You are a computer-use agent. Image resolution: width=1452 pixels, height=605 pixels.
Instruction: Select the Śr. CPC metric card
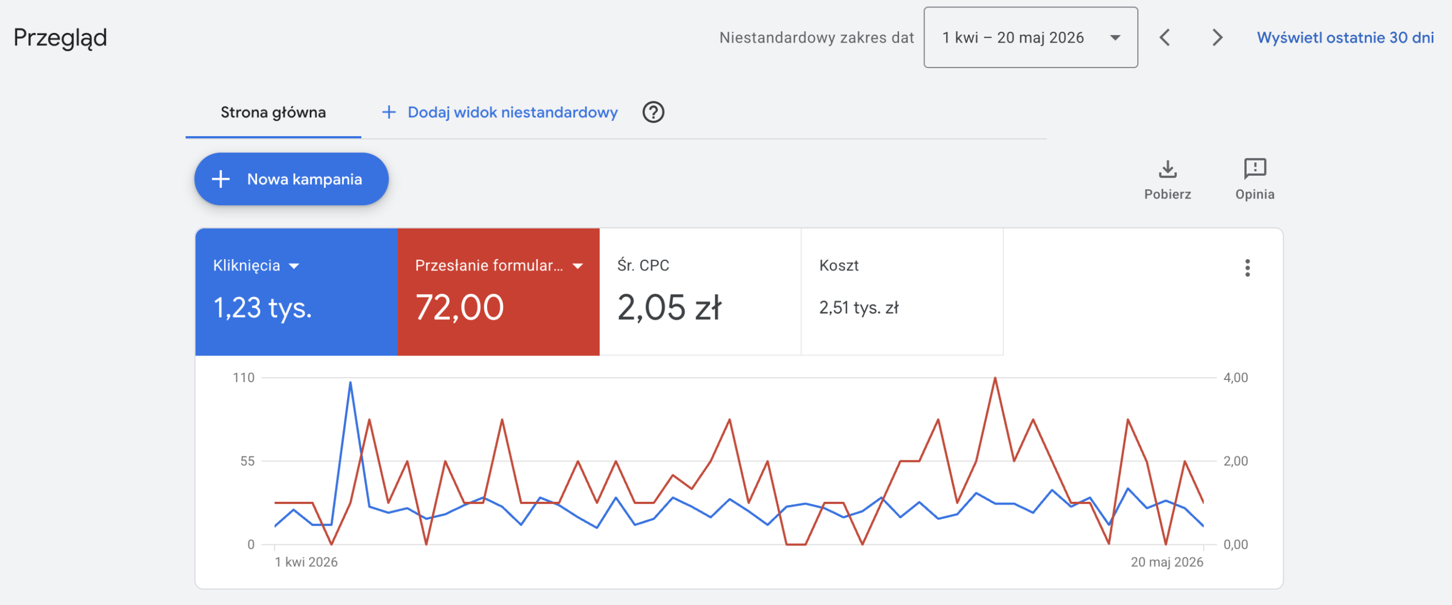point(700,292)
